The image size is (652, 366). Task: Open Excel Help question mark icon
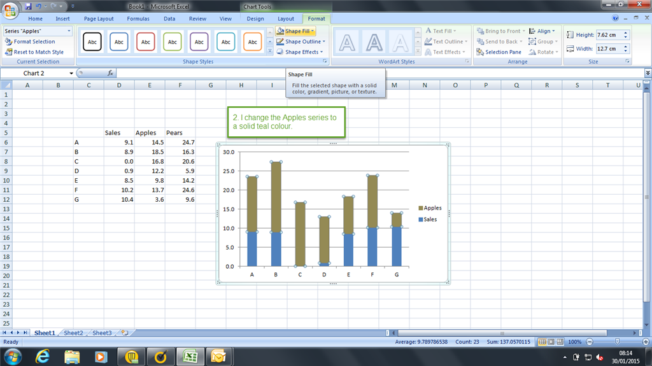[616, 18]
